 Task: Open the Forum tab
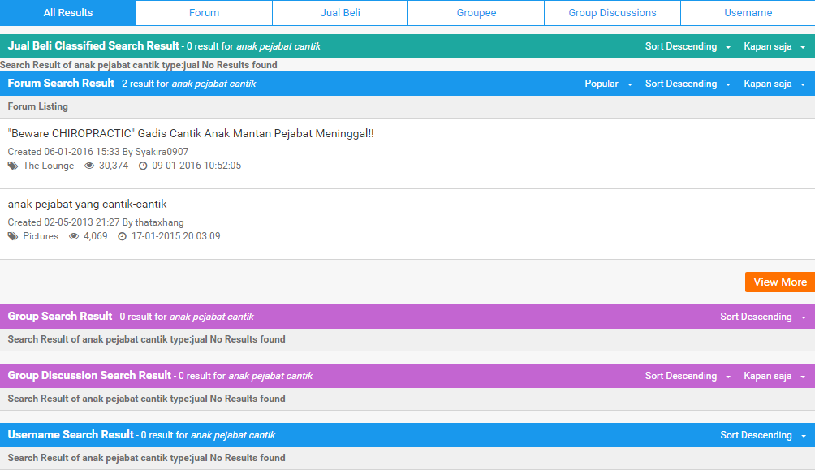click(205, 12)
